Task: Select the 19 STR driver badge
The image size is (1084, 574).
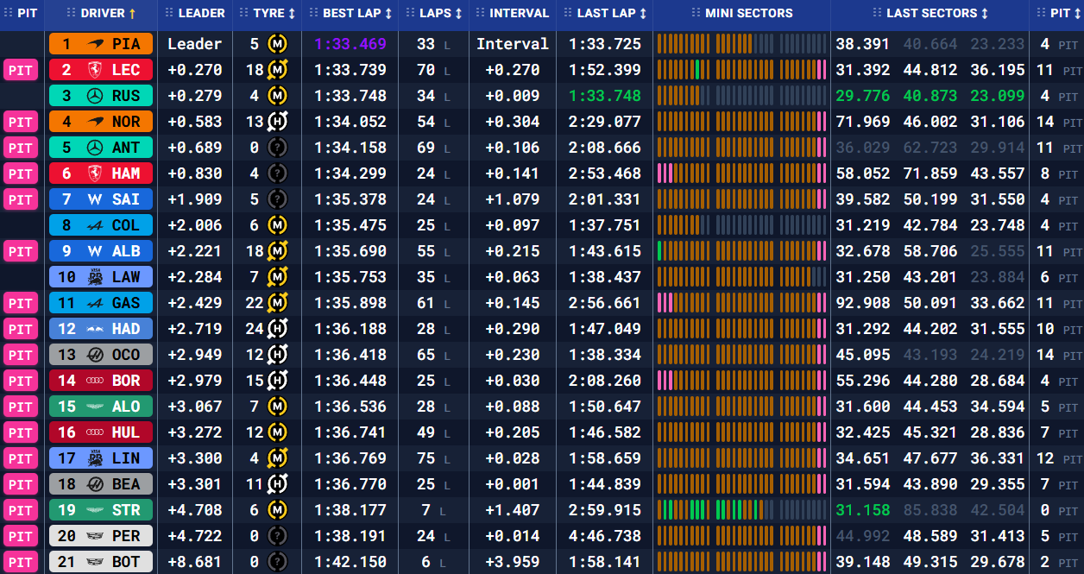Action: tap(100, 510)
